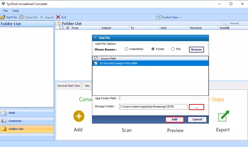Click the Add File toolbar icon
Image resolution: width=248 pixels, height=147 pixels.
click(3, 17)
